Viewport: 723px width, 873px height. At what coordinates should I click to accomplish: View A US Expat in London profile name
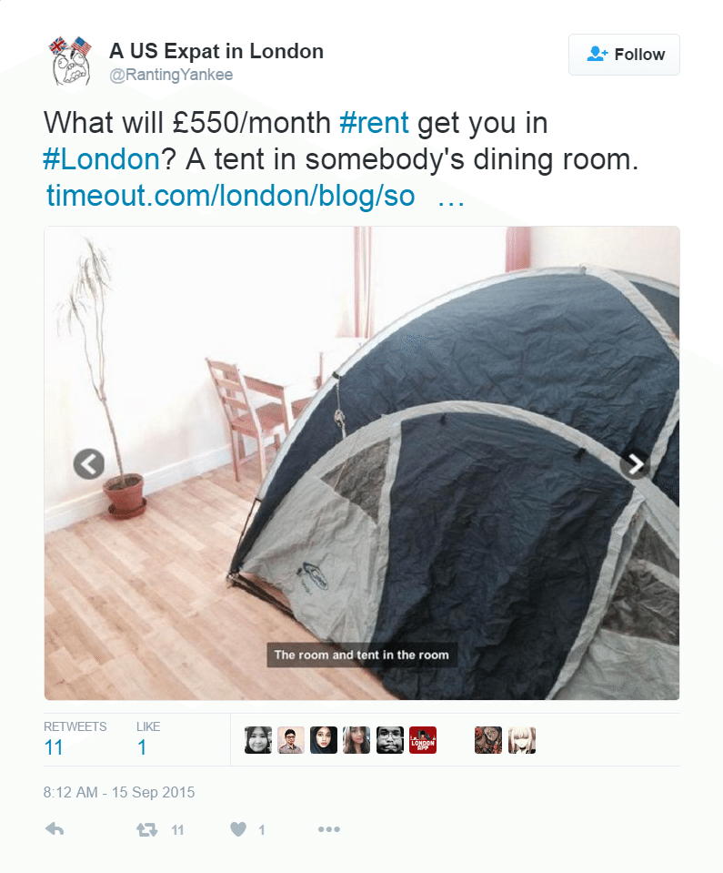216,51
